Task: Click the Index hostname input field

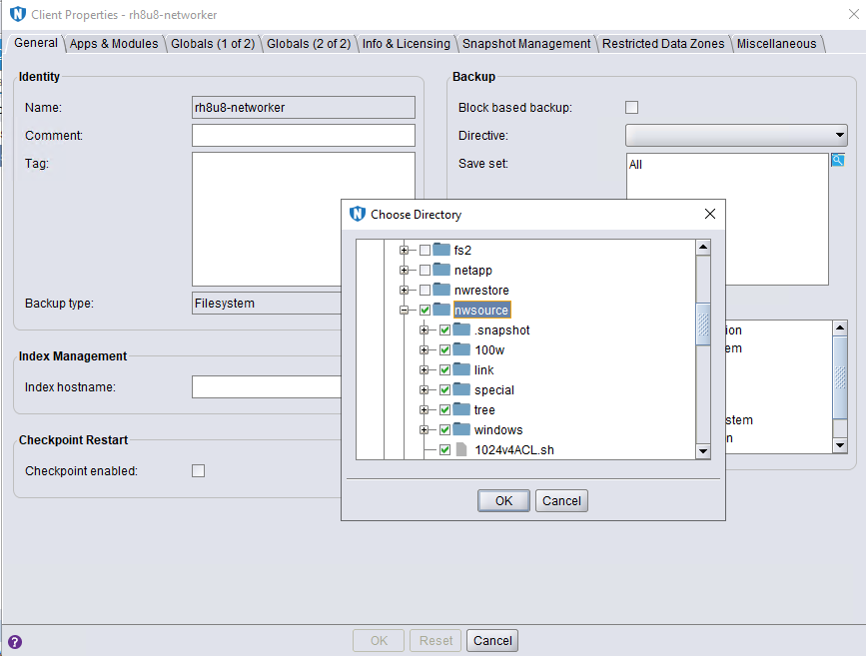Action: point(267,386)
